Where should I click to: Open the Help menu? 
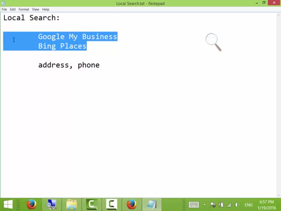[46, 9]
